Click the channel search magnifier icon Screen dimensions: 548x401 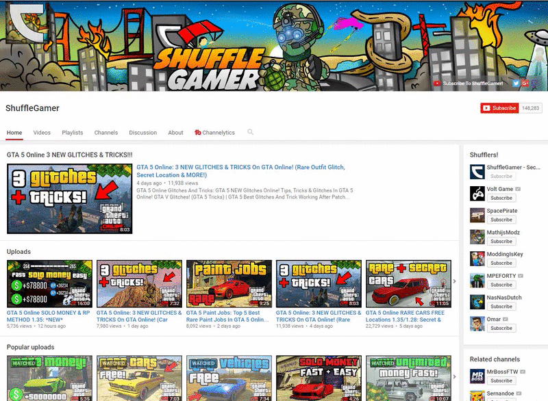(x=250, y=132)
